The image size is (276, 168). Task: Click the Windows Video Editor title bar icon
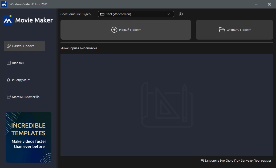(x=4, y=4)
